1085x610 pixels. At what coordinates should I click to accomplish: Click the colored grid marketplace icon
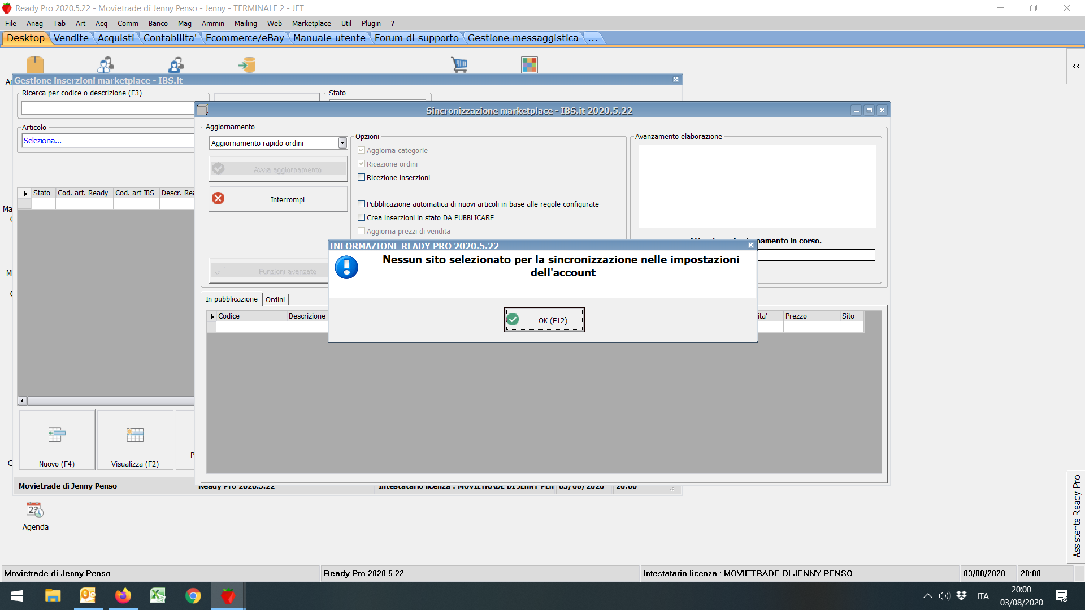[x=529, y=64]
